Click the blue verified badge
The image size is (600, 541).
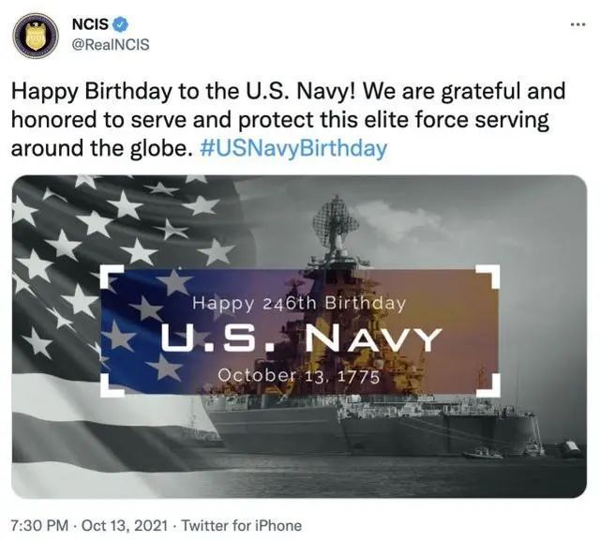(121, 23)
